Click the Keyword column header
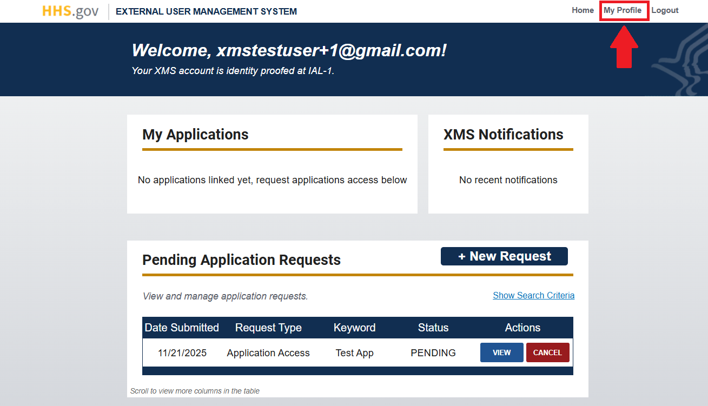708x406 pixels. pos(354,328)
